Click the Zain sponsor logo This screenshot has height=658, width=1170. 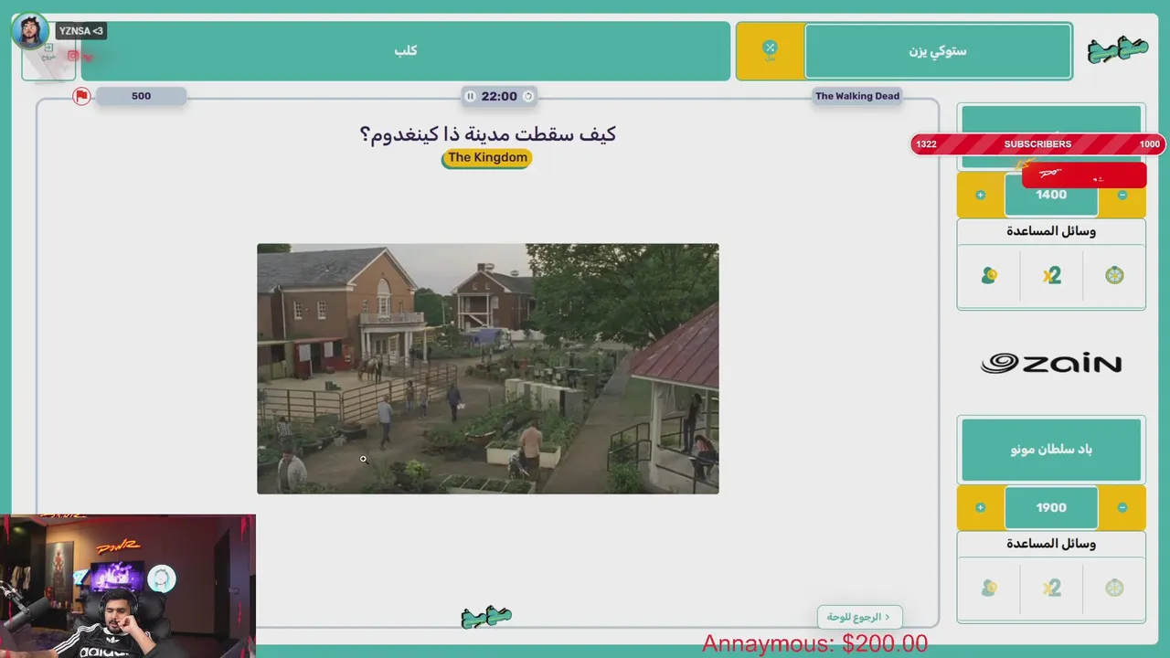pos(1051,364)
